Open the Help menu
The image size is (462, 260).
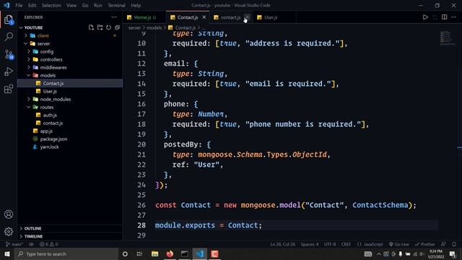(136, 5)
